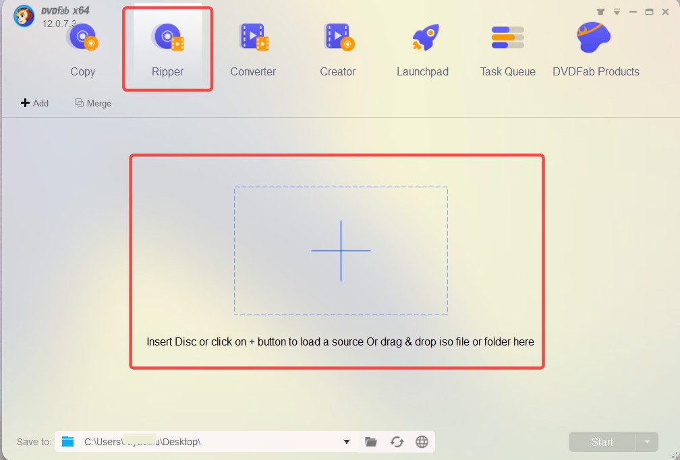Expand the Start button dropdown arrow
680x460 pixels.
647,442
